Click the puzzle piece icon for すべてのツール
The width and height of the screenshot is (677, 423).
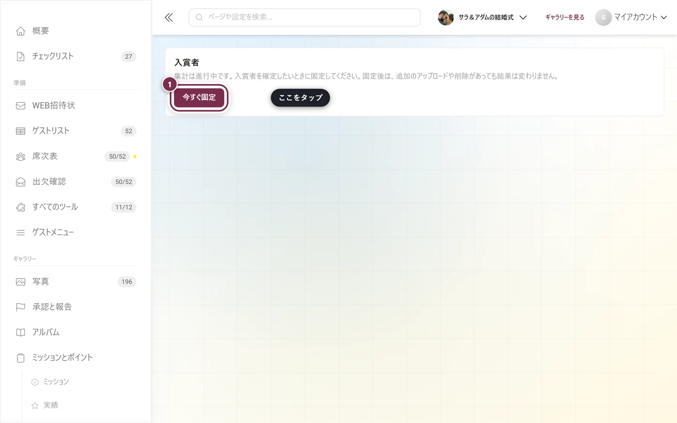pyautogui.click(x=21, y=207)
